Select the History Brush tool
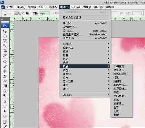 click(x=5, y=76)
